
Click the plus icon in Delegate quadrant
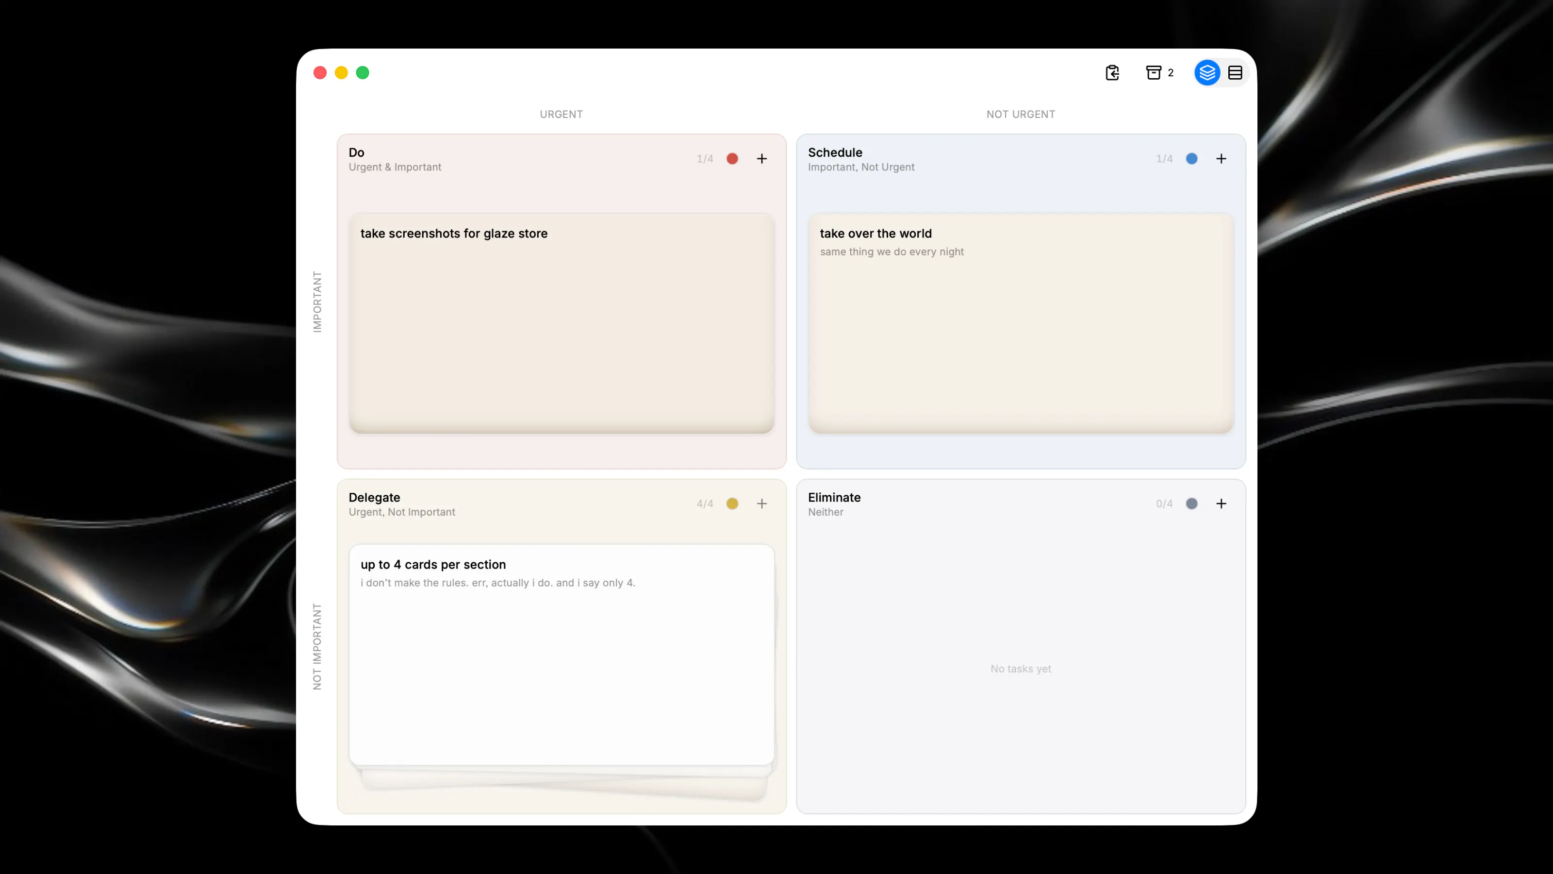[x=762, y=504]
